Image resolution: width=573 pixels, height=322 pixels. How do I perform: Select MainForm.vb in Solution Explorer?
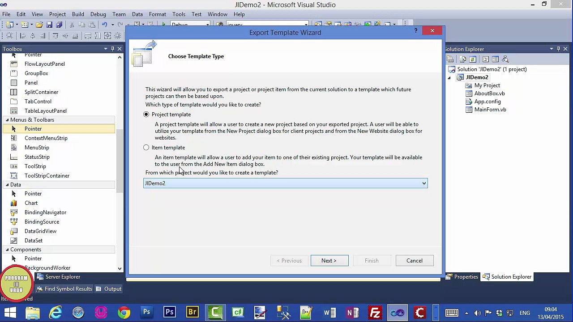490,110
